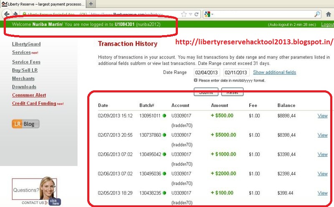Click green status dot for batch 130495042
This screenshot has height=207, width=334.
point(164,154)
